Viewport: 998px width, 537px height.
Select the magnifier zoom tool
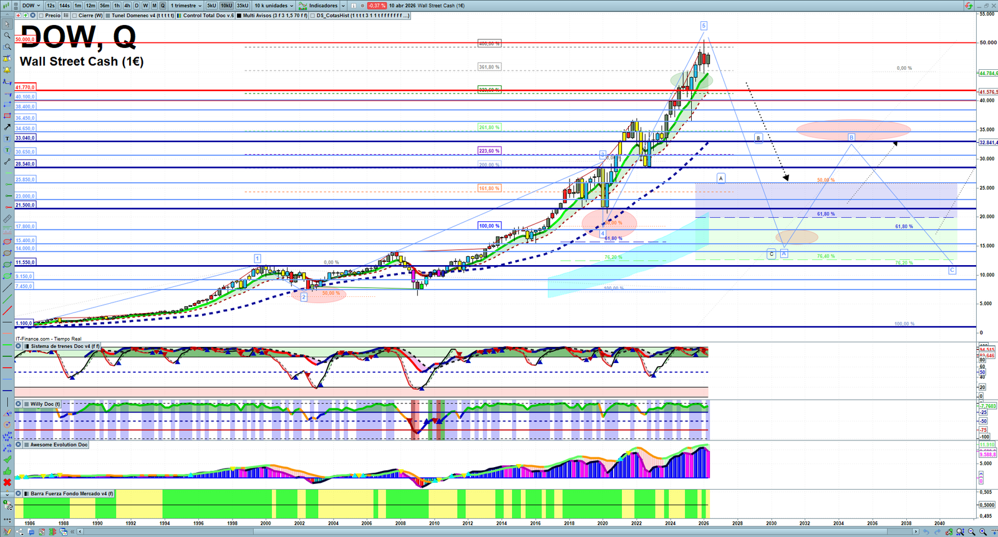(7, 36)
